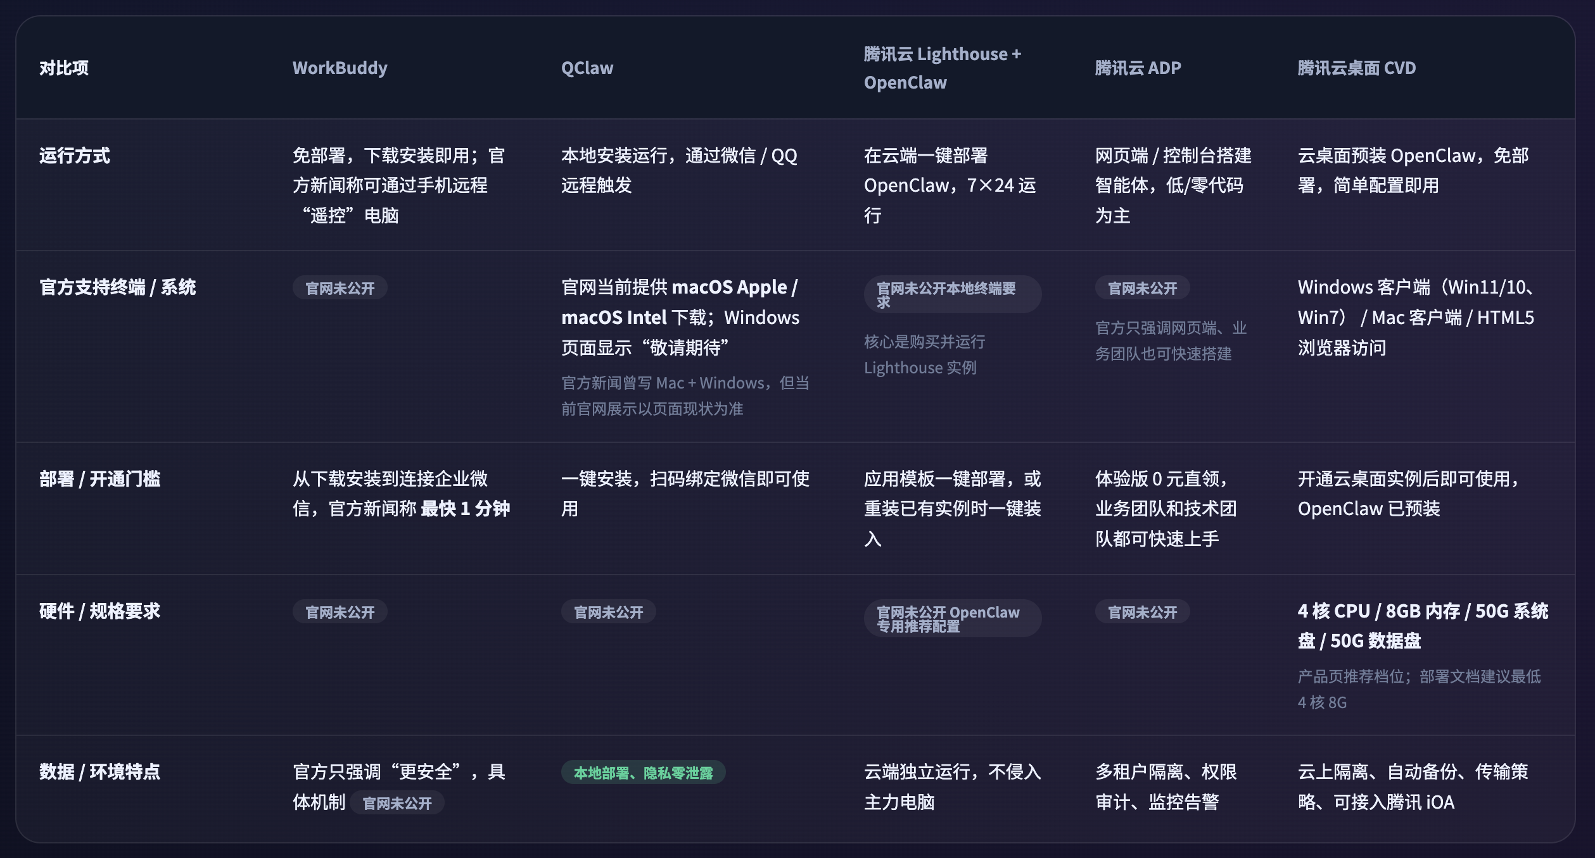Viewport: 1595px width, 858px height.
Task: Click the 腾讯云桌面 CVD column header
Action: point(1356,68)
